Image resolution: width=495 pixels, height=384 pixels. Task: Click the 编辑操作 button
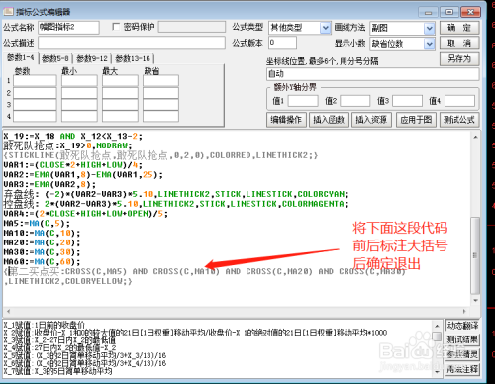(286, 120)
